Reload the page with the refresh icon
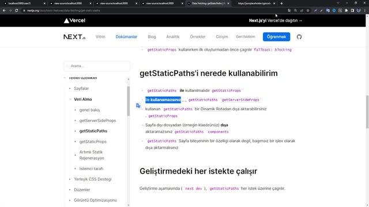The height and width of the screenshot is (207, 369). [17, 10]
